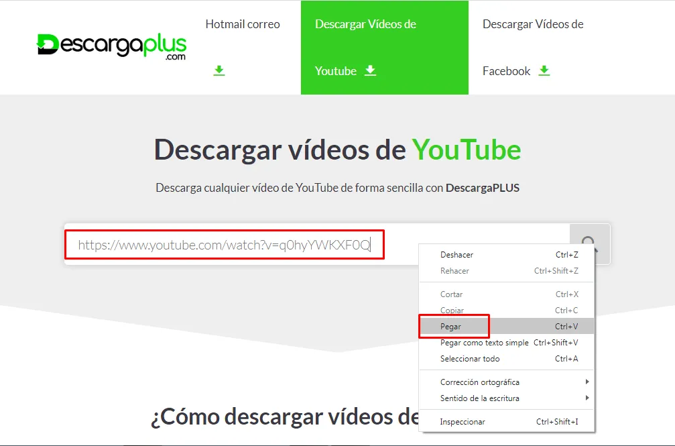Choose Rehacer in context menu

pyautogui.click(x=507, y=270)
